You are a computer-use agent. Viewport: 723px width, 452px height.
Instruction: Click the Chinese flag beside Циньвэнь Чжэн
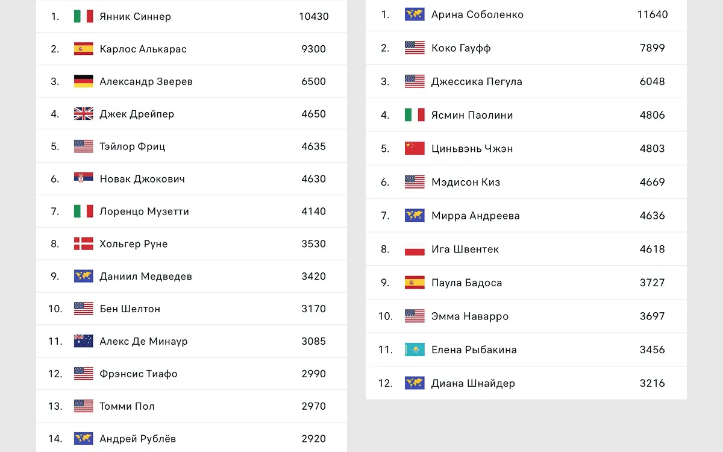click(x=415, y=148)
